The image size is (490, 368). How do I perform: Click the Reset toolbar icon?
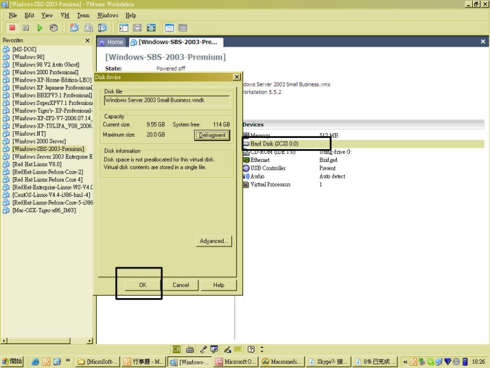53,28
